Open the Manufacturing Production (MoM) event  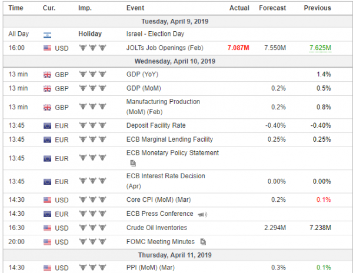click(x=163, y=107)
